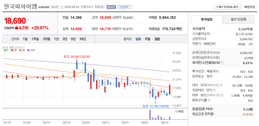Click the 최고 28,000 (02/26) chart marker
The width and height of the screenshot is (259, 126).
pyautogui.click(x=77, y=57)
